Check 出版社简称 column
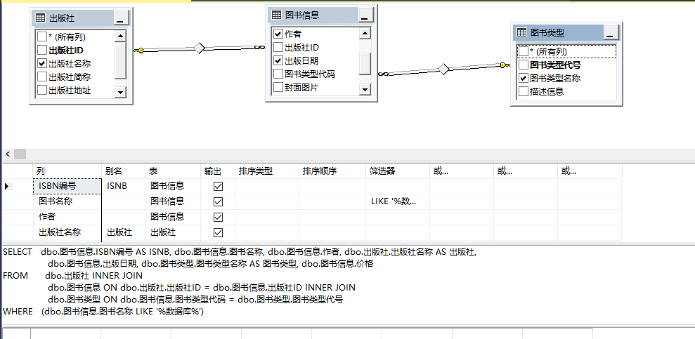Screen dimensions: 695x339 [42, 77]
